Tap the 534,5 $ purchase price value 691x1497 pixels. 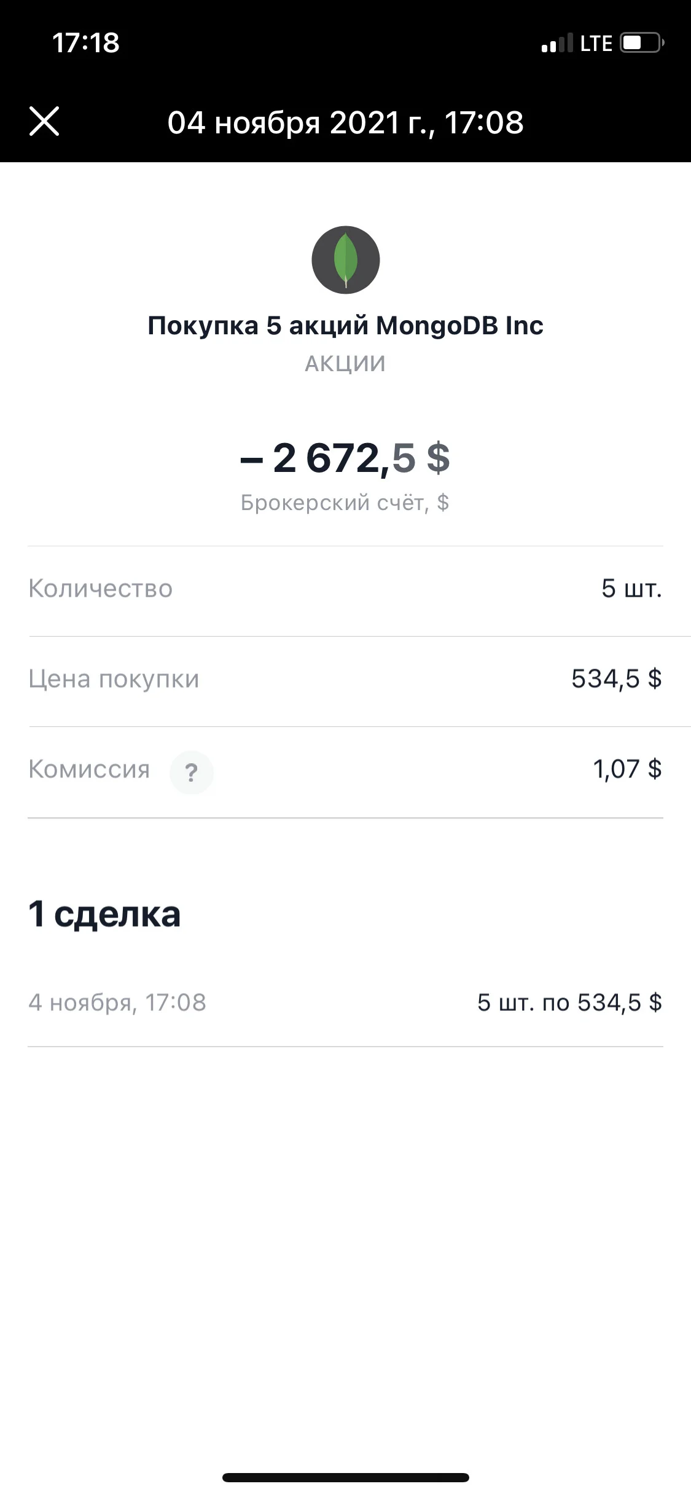(x=617, y=679)
